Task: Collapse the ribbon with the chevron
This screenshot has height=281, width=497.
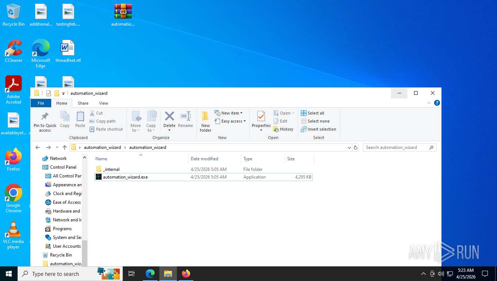Action: pos(429,103)
